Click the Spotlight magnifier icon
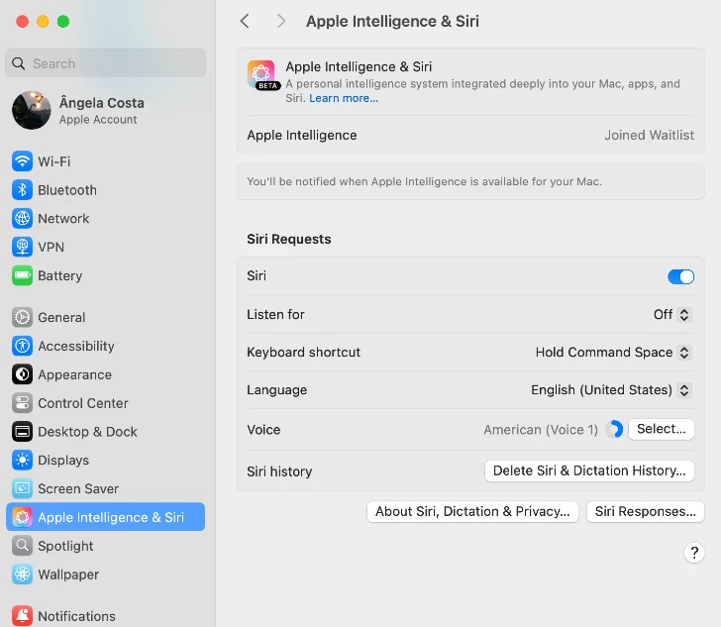 [x=22, y=546]
